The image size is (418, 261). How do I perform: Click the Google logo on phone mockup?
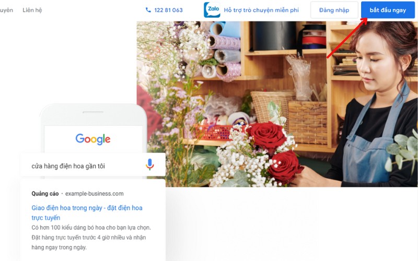point(93,139)
